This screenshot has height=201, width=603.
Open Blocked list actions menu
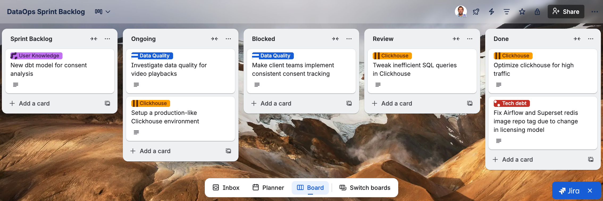click(x=349, y=39)
